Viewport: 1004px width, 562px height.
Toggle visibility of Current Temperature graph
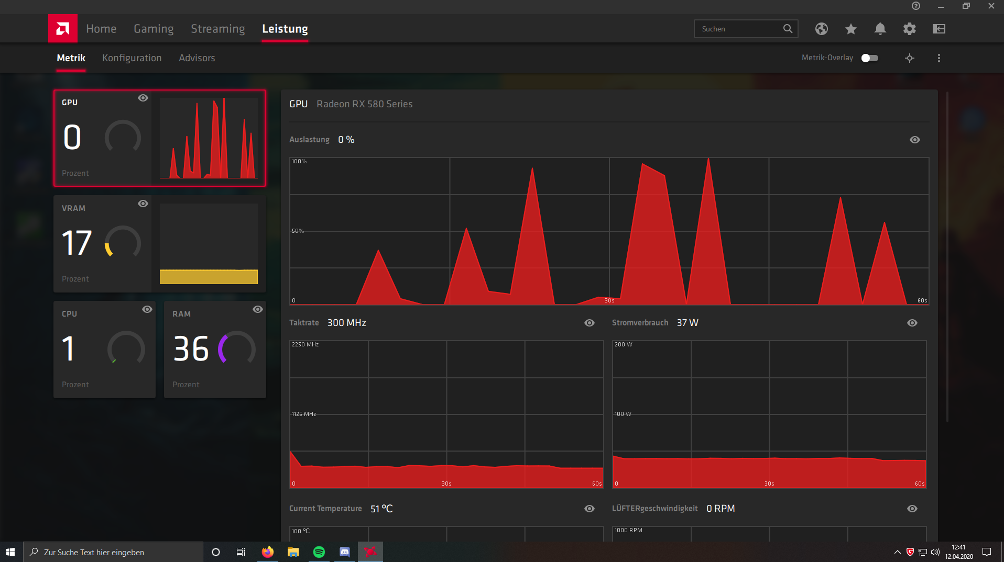(590, 509)
